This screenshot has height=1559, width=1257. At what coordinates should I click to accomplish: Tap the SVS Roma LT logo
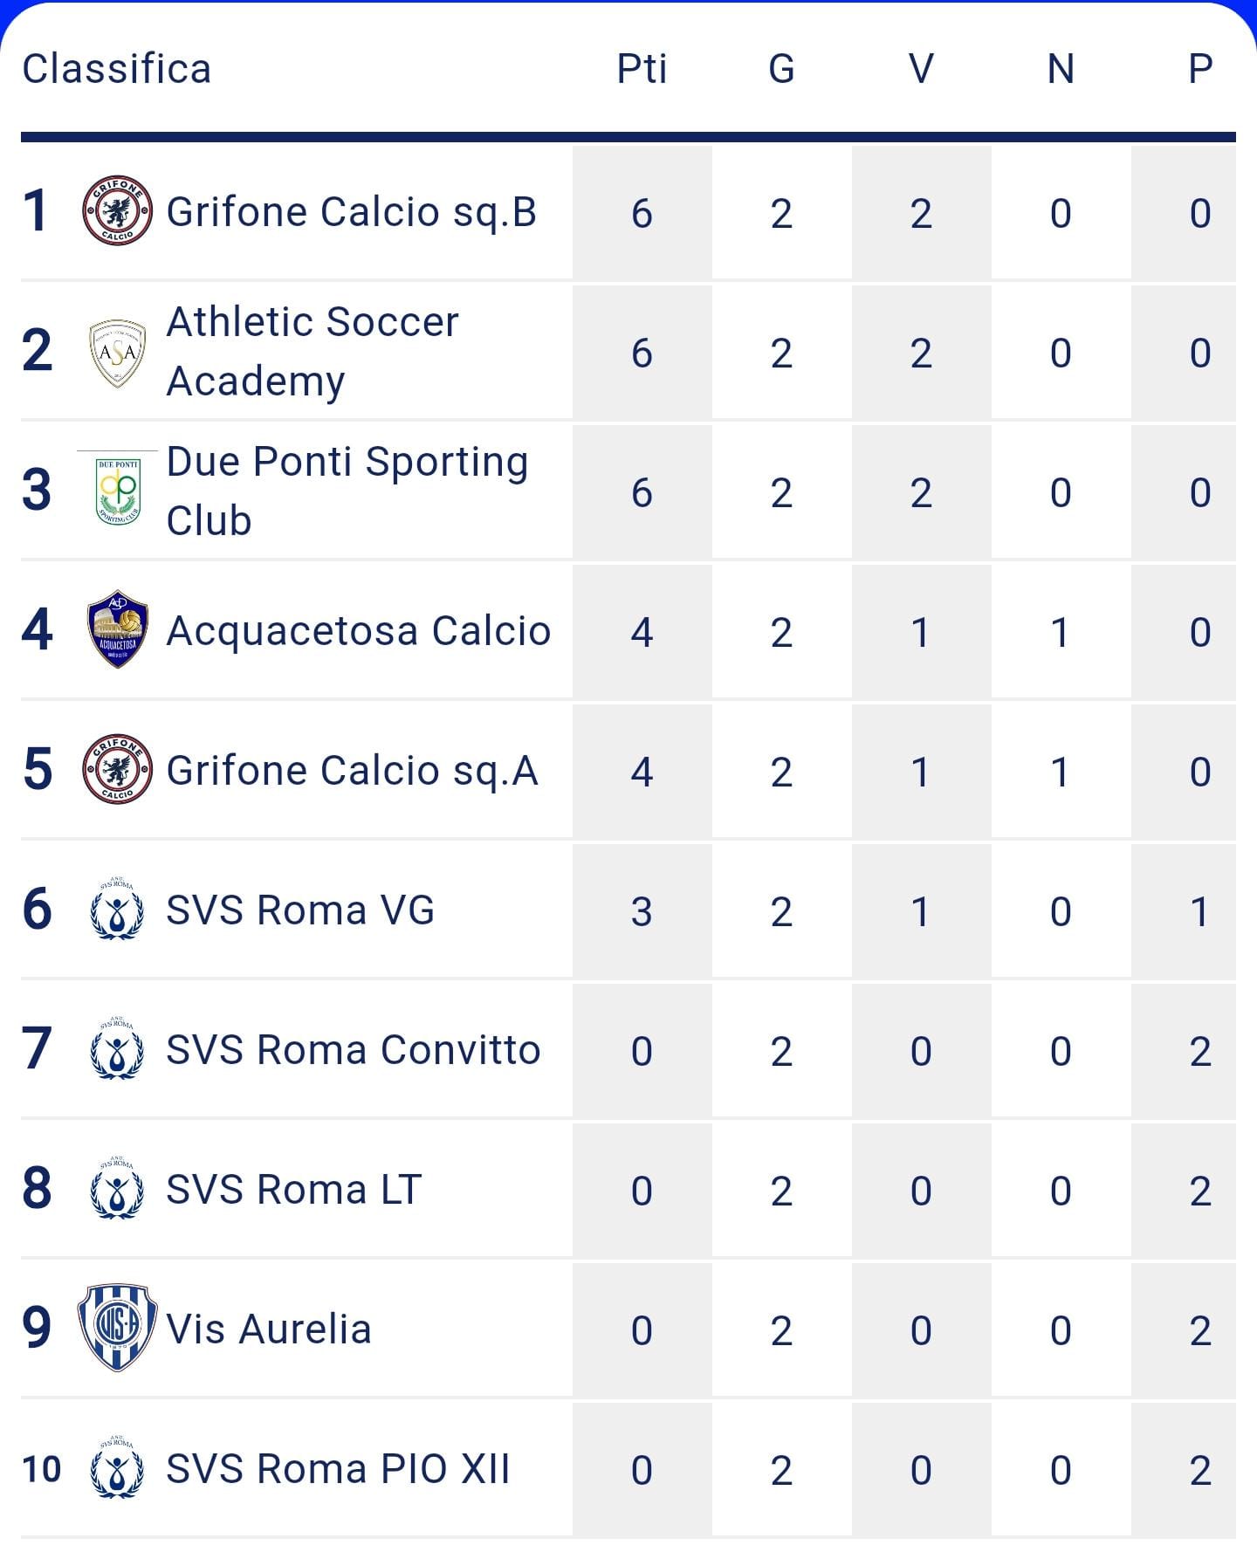117,1188
